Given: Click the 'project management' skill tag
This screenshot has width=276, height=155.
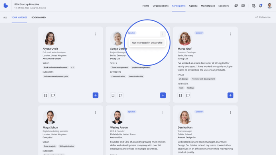Looking at the screenshot, I should click(x=141, y=67).
